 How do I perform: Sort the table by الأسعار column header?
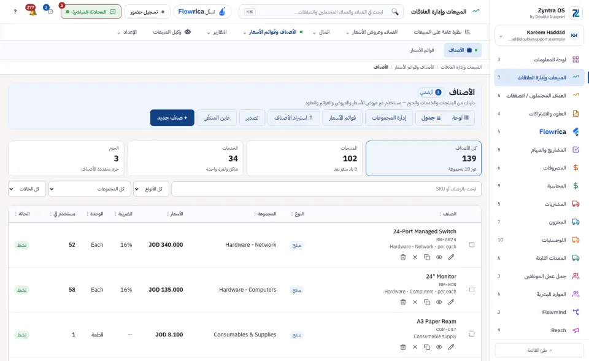175,214
